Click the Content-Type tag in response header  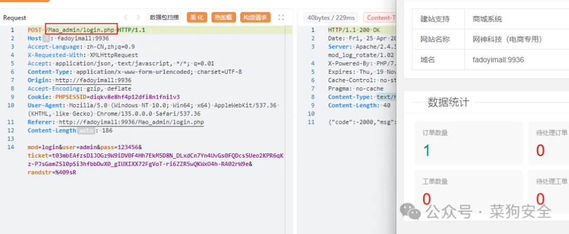[380, 17]
